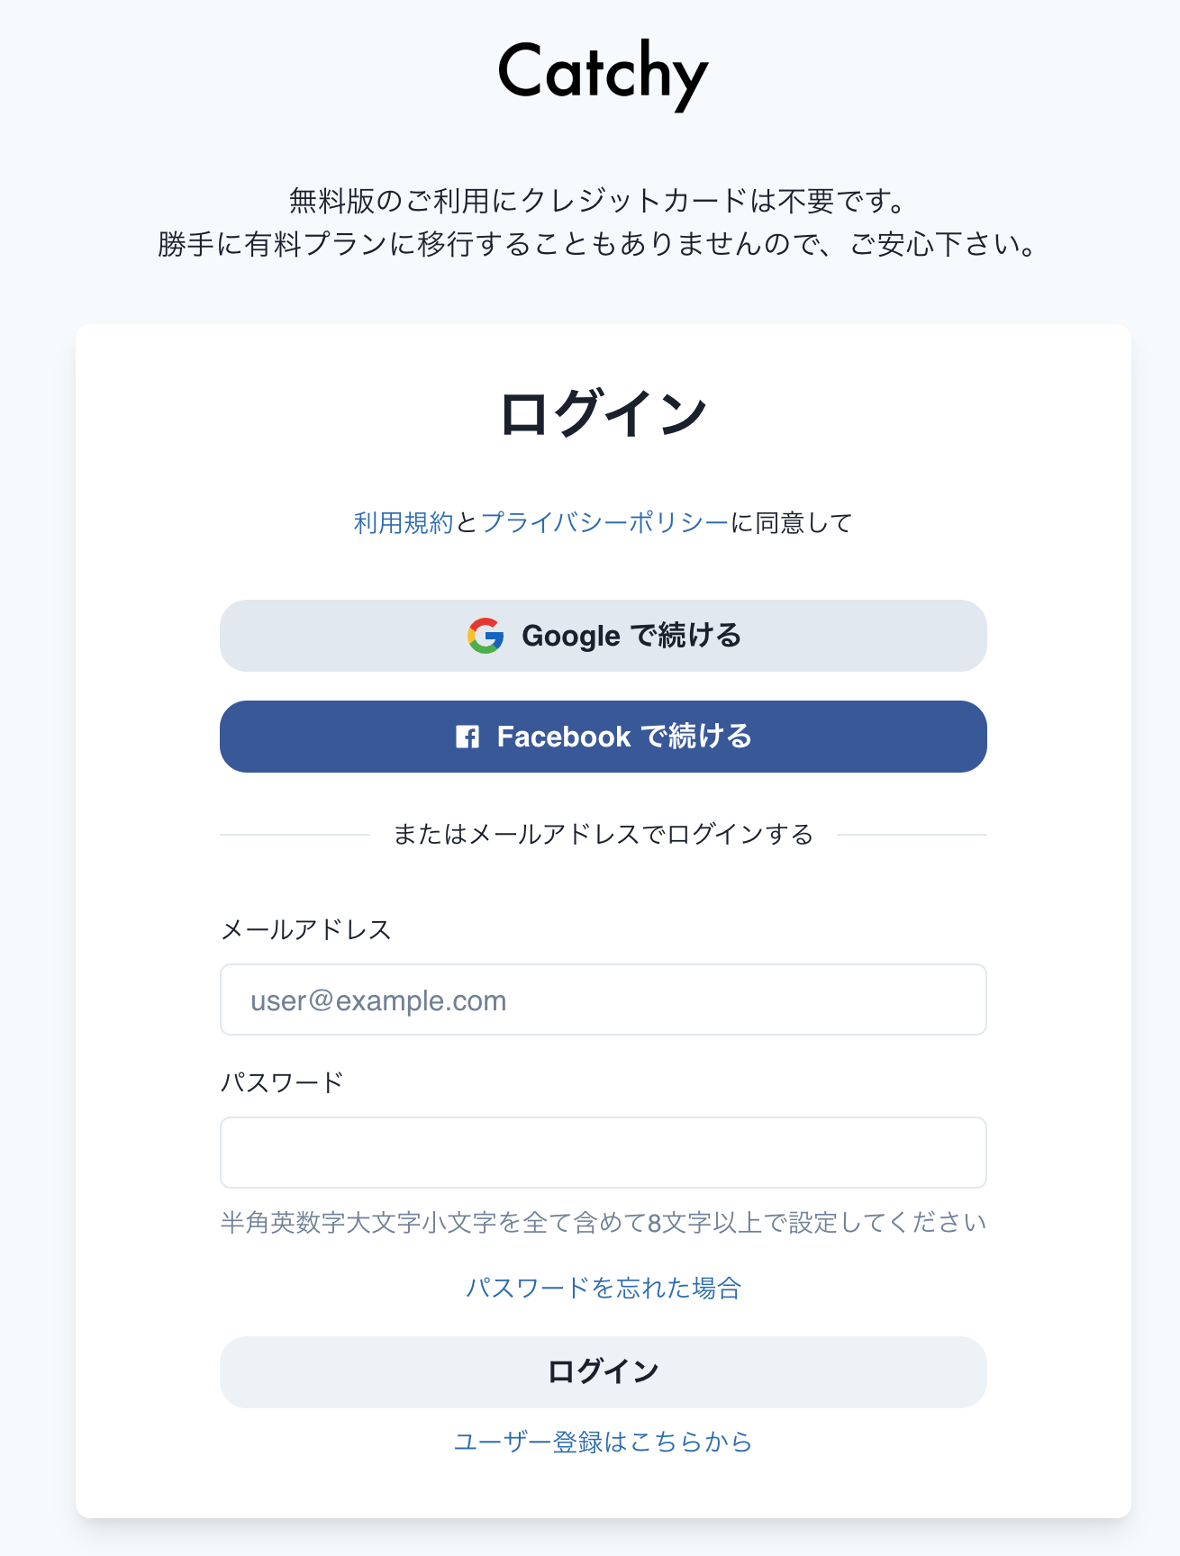Continue with the Facebook で続ける button
The image size is (1180, 1556).
click(604, 737)
